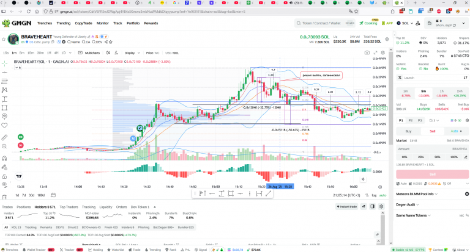Viewport: 470px width, 252px height.
Task: Click the indicators icon in chart toolbar
Action: 116,53
